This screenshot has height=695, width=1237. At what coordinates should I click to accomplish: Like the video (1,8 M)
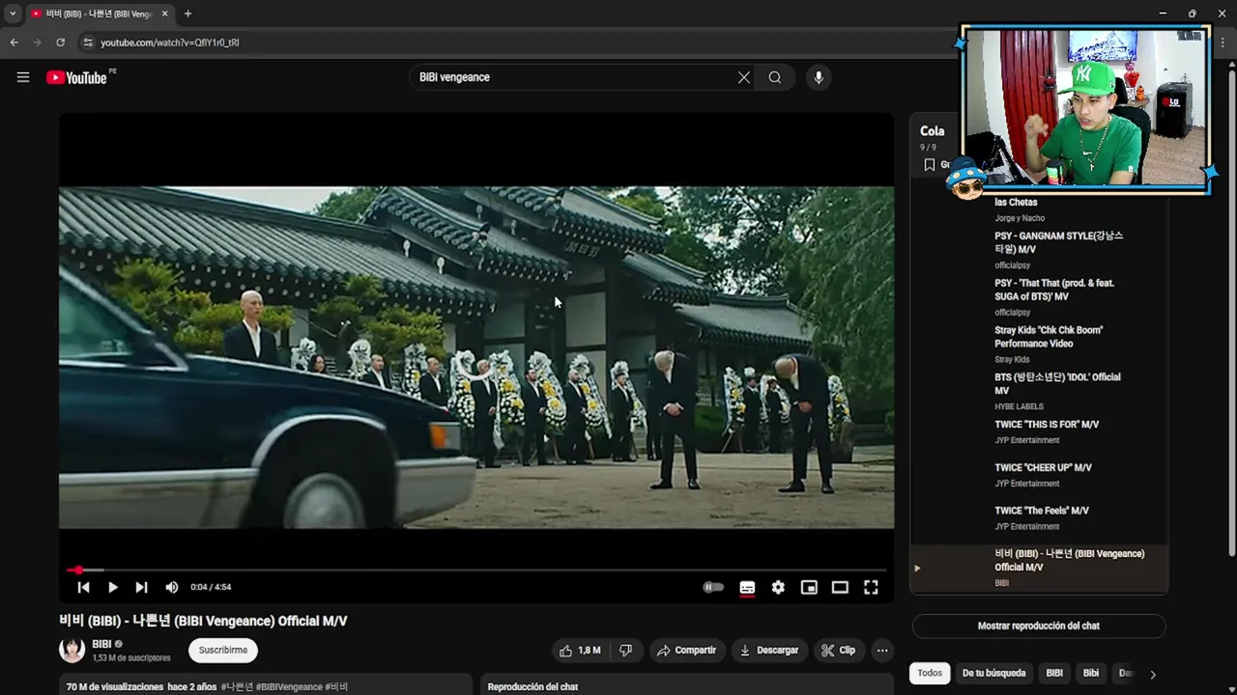click(580, 651)
